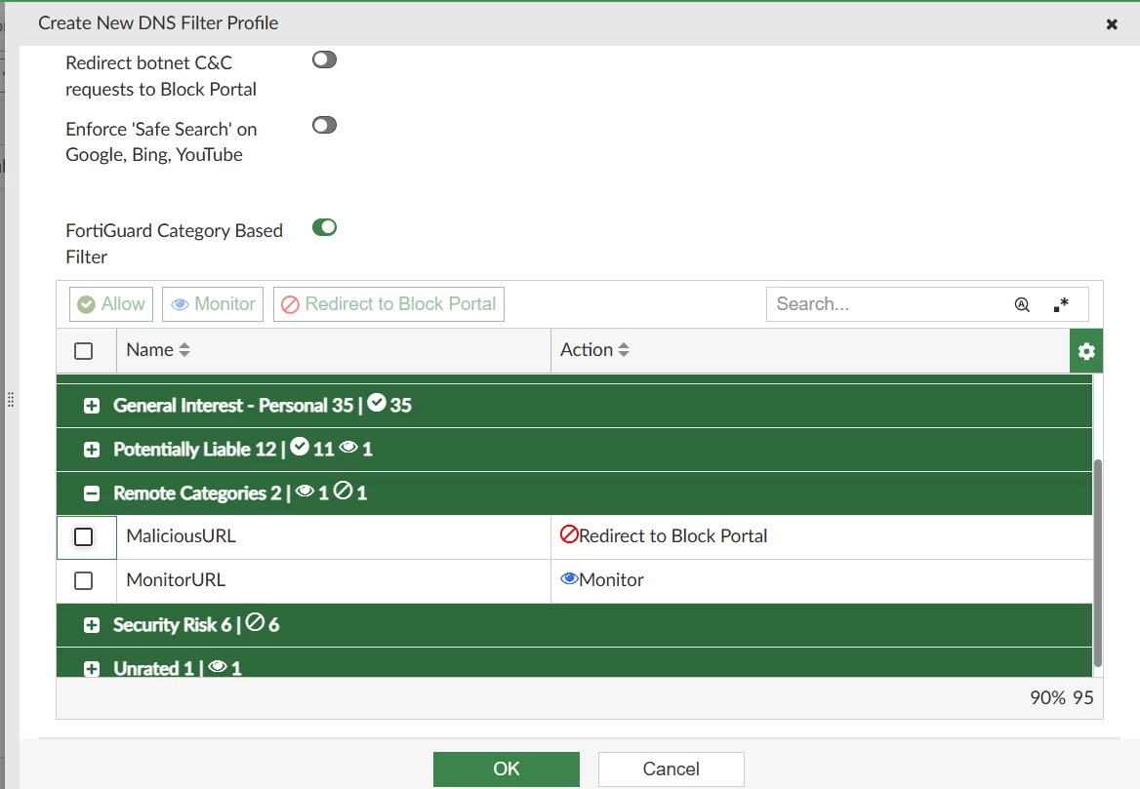Click Cancel to discard the profile

tap(672, 769)
